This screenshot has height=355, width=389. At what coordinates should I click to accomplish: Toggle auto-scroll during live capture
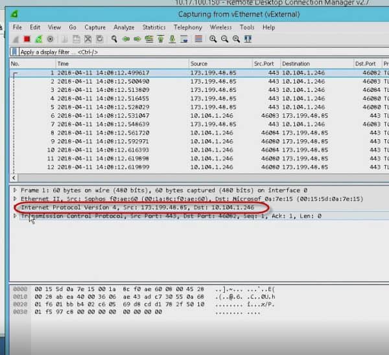(184, 39)
